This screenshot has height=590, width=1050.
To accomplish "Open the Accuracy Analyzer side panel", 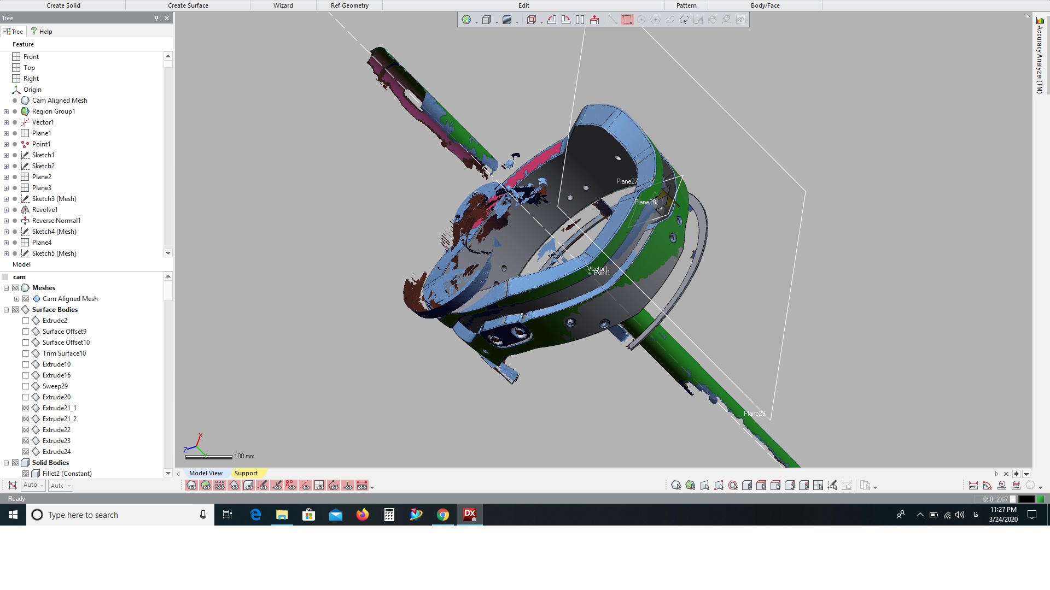I will pyautogui.click(x=1040, y=55).
